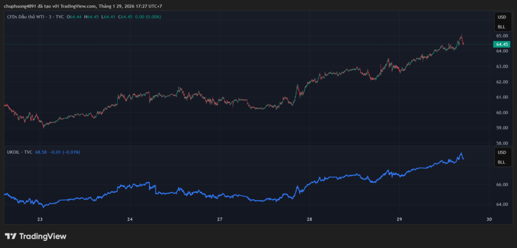The height and width of the screenshot is (248, 517).
Task: Click the Open value O64.44 in legend
Action: click(75, 17)
